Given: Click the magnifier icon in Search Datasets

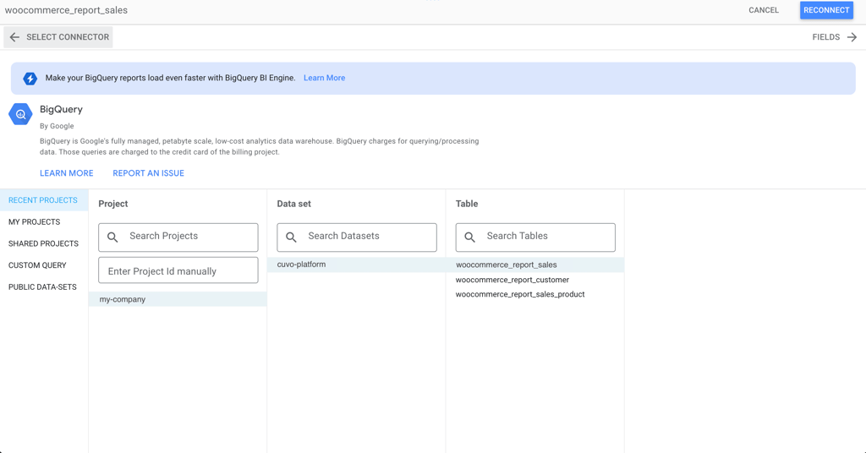Looking at the screenshot, I should 291,237.
